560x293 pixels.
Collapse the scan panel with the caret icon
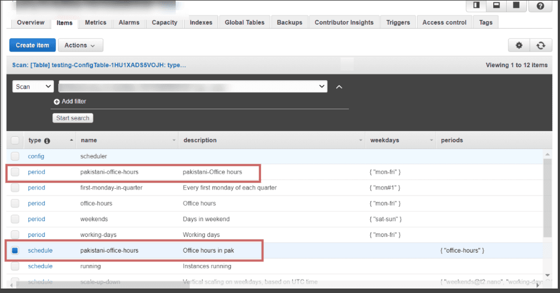pos(339,87)
